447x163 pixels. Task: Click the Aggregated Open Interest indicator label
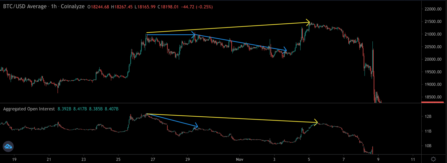point(29,109)
